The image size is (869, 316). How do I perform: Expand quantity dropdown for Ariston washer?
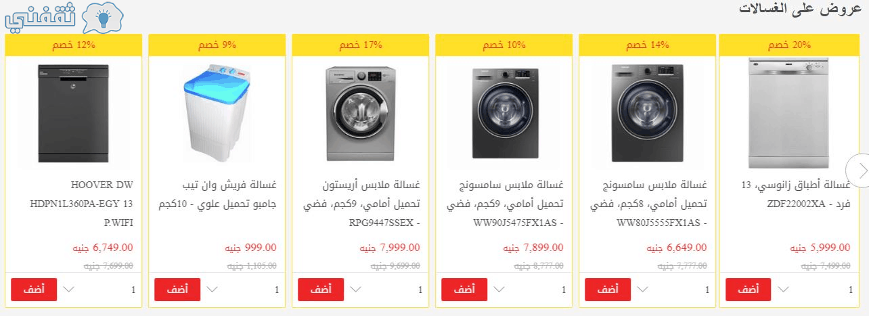pyautogui.click(x=353, y=290)
